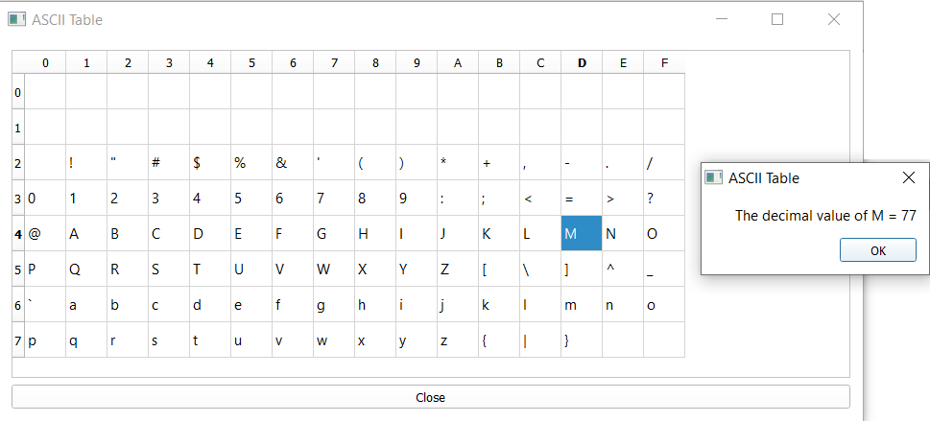Select the digit 9 cell in the table

(417, 198)
